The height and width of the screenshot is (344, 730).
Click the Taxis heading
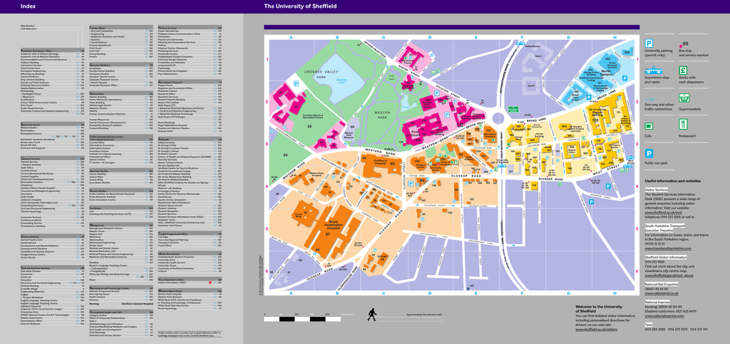649,324
